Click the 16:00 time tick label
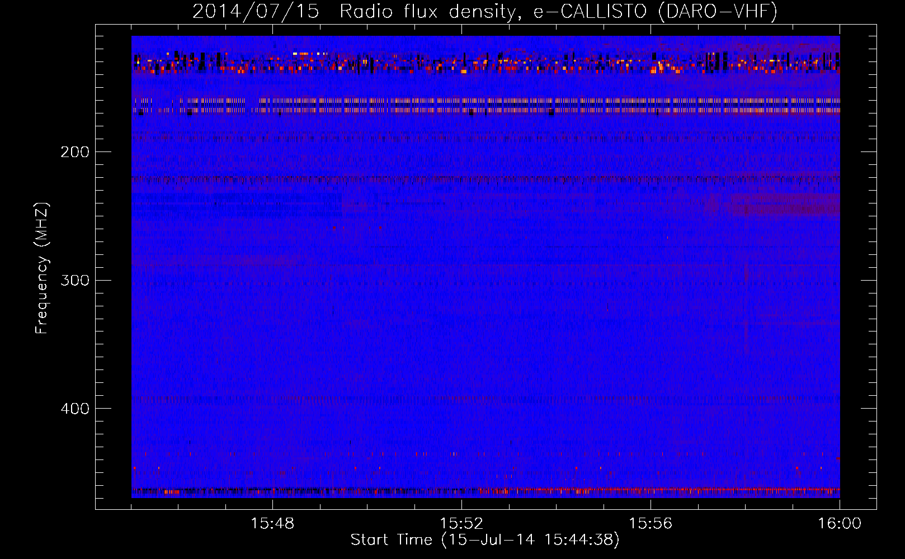This screenshot has height=559, width=905. [840, 524]
